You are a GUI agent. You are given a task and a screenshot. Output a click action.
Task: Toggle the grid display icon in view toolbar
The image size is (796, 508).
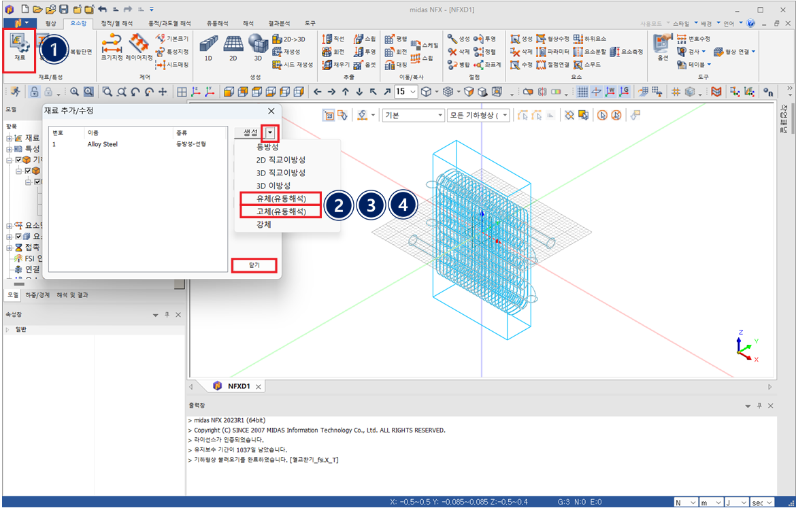(583, 92)
